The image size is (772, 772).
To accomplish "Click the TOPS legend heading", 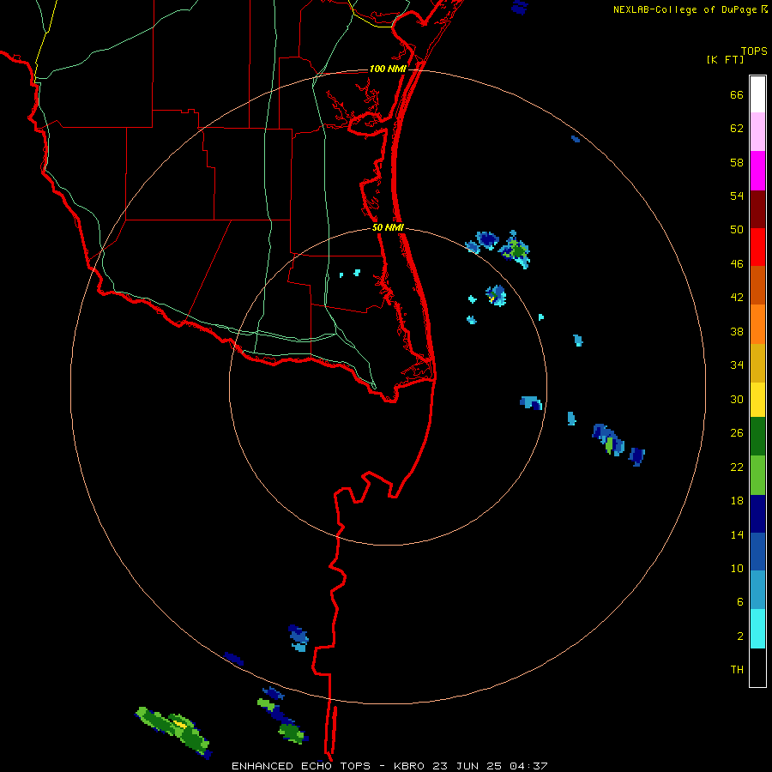I will 754,51.
